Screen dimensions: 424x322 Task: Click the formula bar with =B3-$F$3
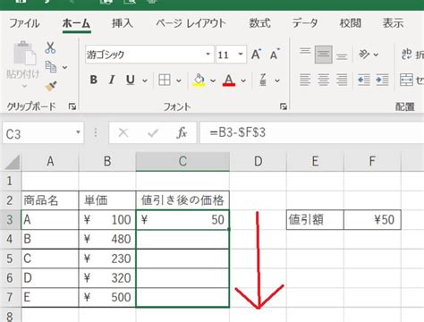[311, 132]
